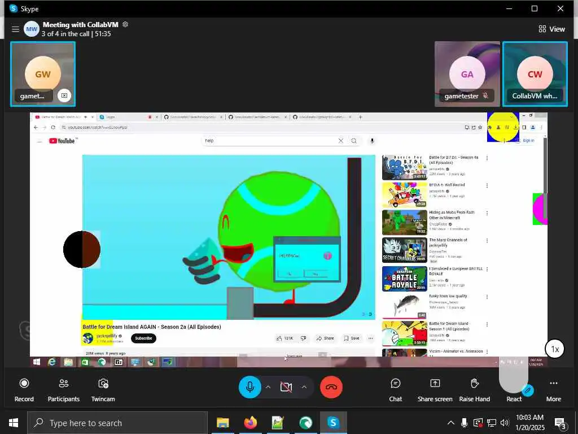The image size is (578, 434).
Task: Open the call Chat panel
Action: [x=395, y=390]
